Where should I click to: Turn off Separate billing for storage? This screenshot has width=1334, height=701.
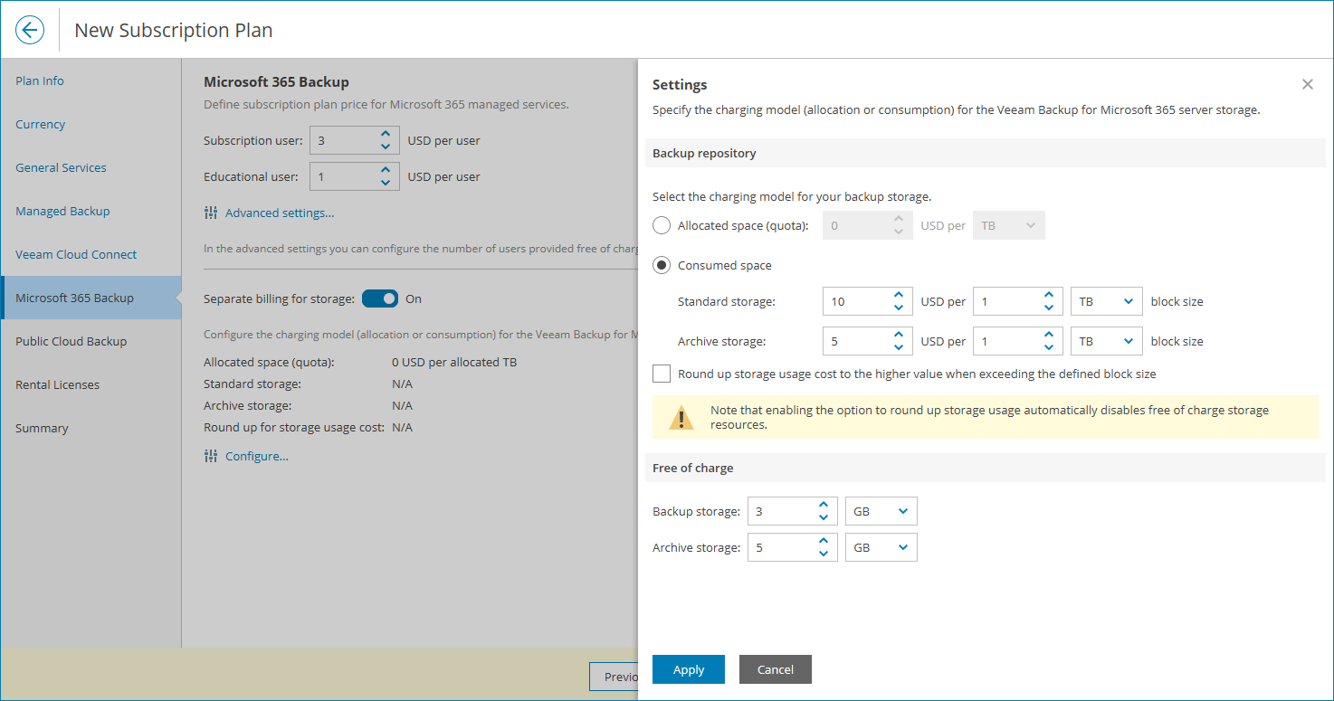point(380,298)
